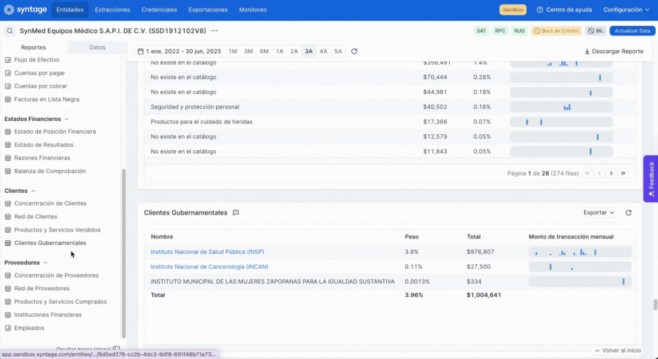Click the Instituciones Financieras icon
Screen dimensions: 658x359
pos(7,315)
